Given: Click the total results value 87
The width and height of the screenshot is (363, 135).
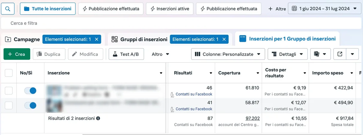Looking at the screenshot, I should pos(210,119).
